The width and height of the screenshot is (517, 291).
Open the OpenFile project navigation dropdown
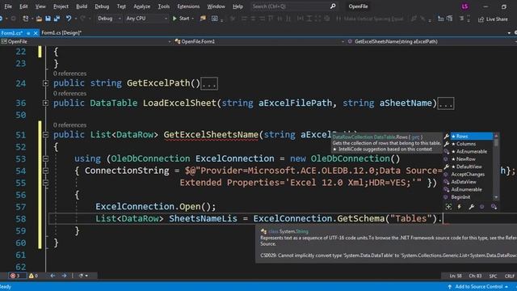pyautogui.click(x=86, y=41)
